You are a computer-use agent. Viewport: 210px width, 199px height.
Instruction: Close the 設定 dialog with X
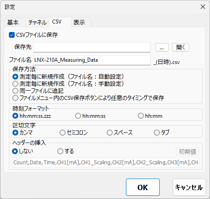pos(203,7)
